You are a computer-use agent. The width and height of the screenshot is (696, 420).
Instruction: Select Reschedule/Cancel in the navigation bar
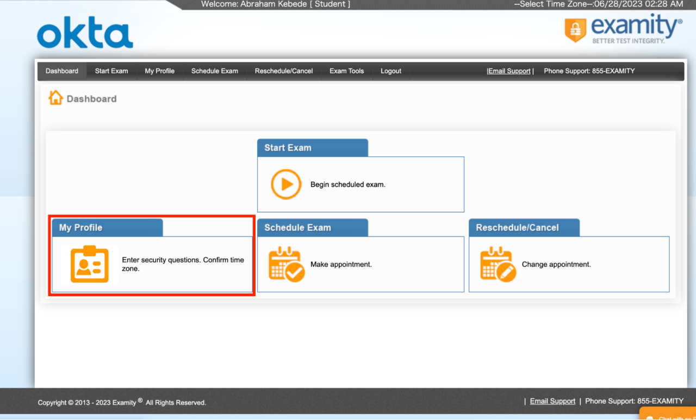click(283, 71)
